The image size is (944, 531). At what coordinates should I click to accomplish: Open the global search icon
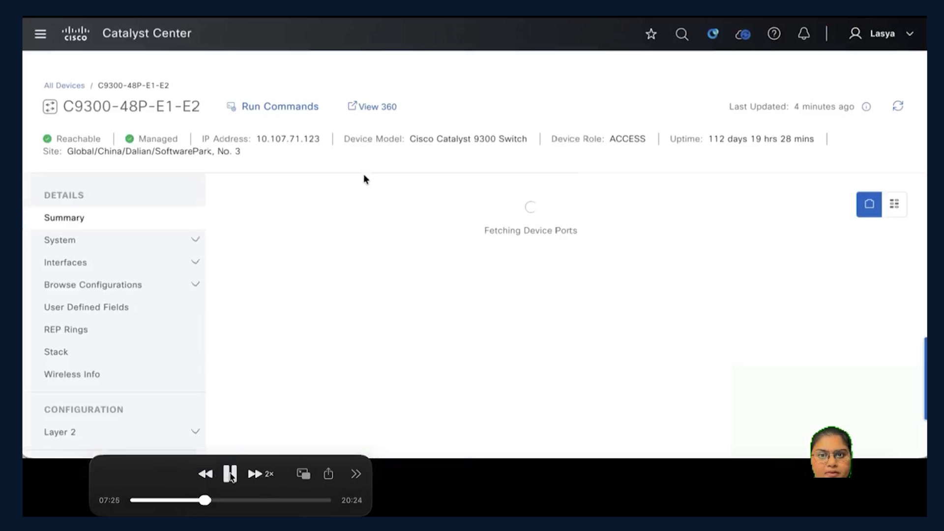tap(682, 34)
